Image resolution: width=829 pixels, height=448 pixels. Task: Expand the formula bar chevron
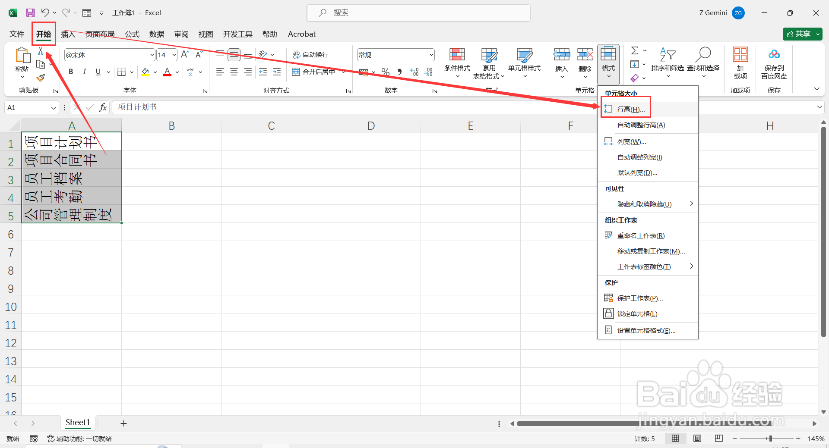point(820,107)
